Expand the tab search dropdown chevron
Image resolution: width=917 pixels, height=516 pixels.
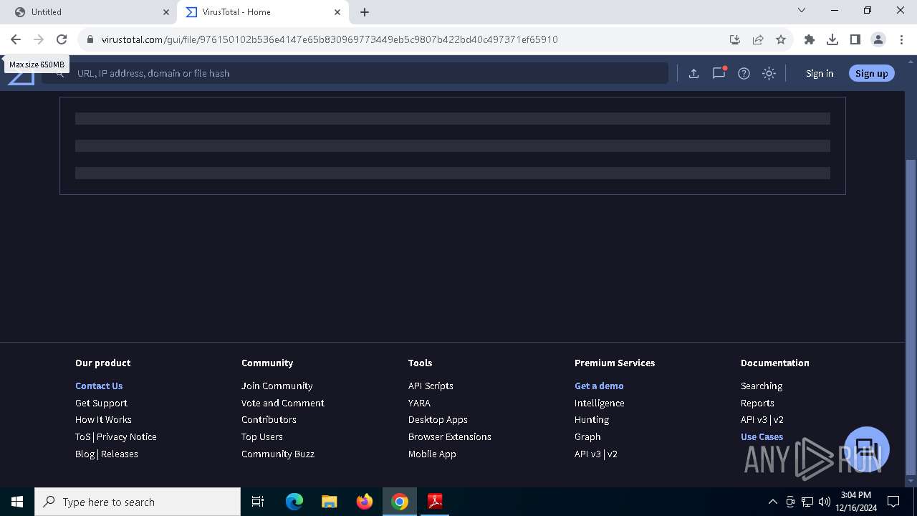802,11
